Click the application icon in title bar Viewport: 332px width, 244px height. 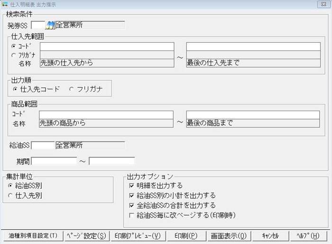coord(5,4)
